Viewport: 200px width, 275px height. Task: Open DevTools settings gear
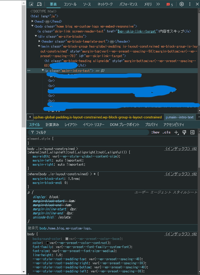[182, 4]
